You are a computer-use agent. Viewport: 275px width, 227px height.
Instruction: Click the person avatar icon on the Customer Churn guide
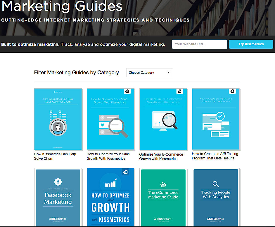[x=58, y=126]
